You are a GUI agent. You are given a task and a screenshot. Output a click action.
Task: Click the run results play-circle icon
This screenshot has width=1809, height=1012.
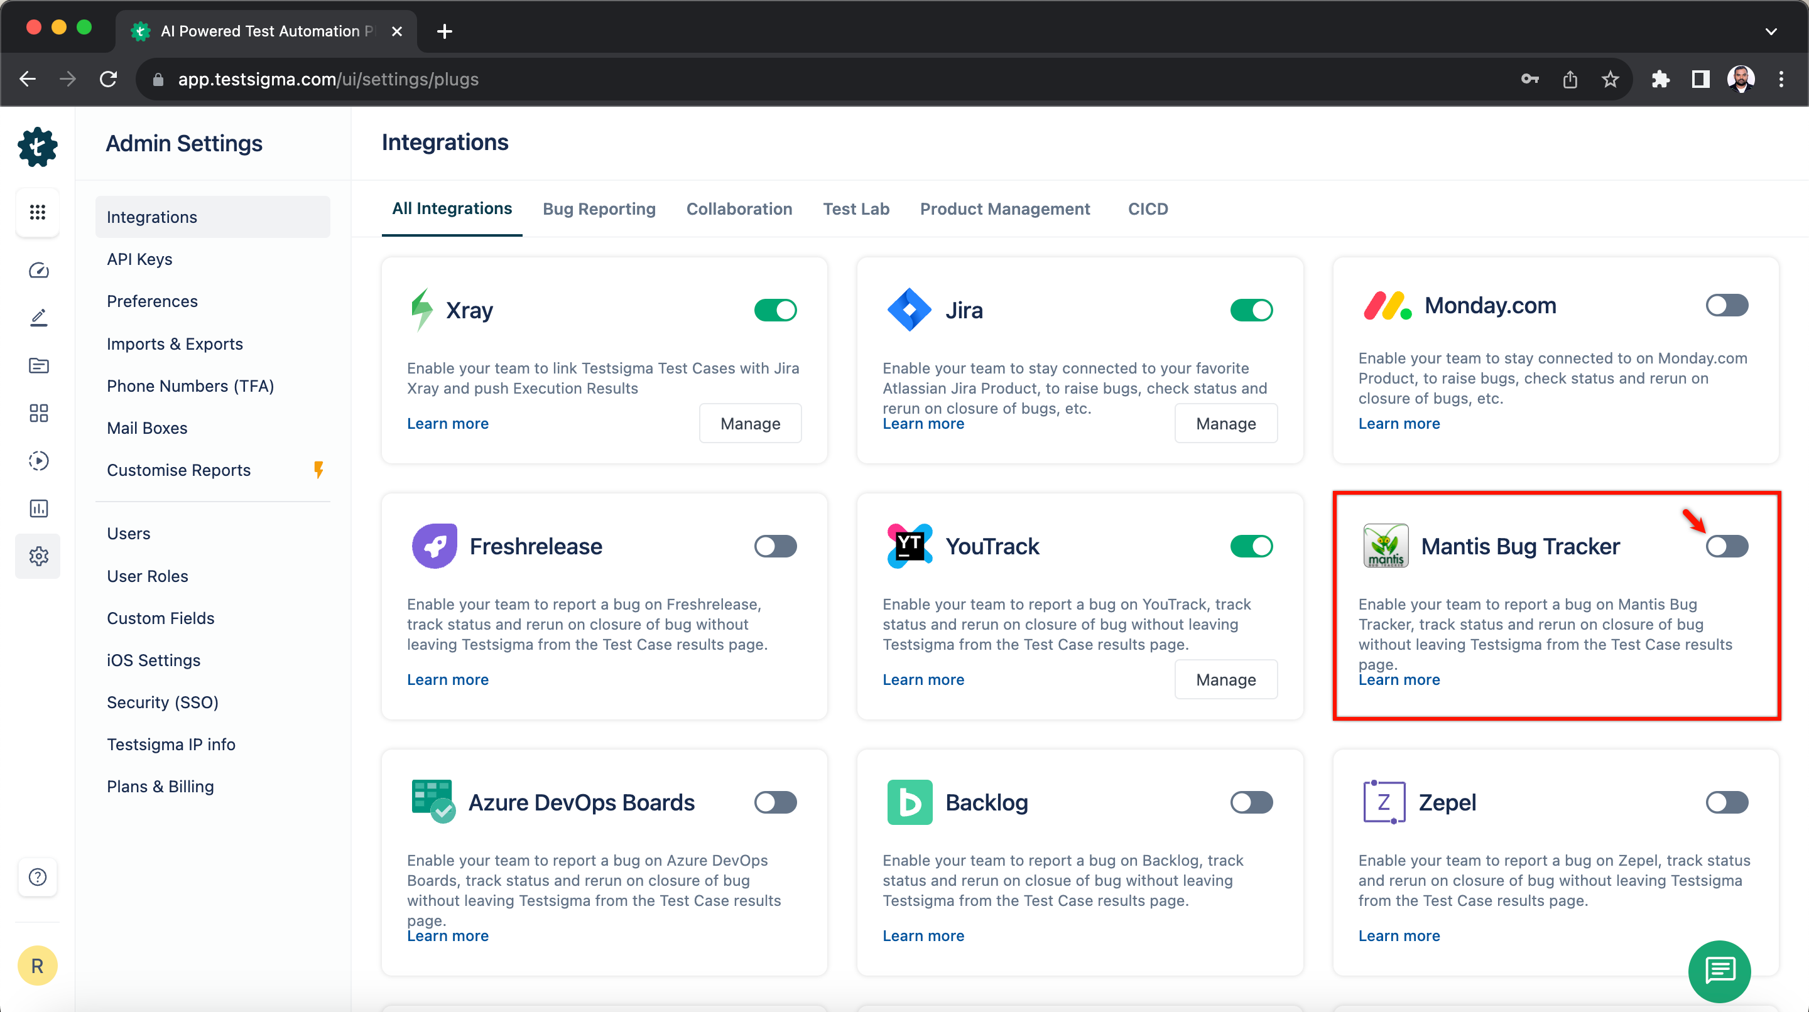coord(38,460)
